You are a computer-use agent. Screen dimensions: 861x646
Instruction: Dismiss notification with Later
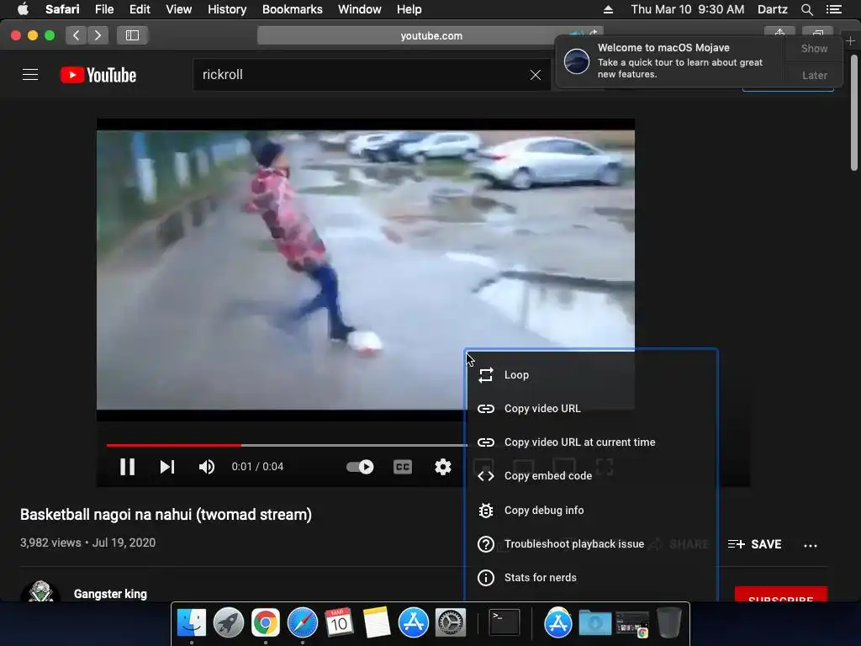(x=814, y=75)
